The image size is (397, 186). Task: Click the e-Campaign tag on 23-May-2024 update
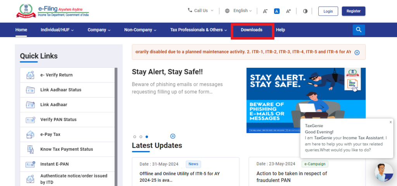315,164
